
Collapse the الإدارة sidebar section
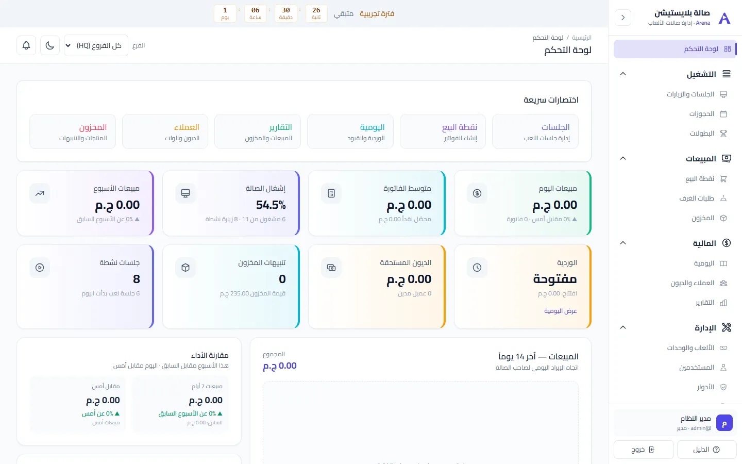(x=623, y=327)
